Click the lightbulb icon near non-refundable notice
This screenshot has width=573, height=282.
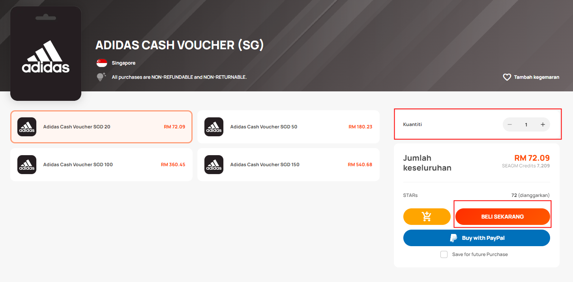(x=101, y=77)
